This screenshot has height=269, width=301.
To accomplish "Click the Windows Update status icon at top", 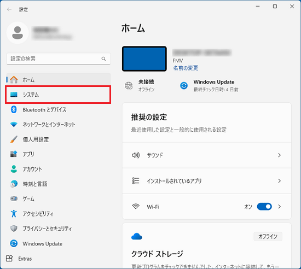I will [x=184, y=85].
